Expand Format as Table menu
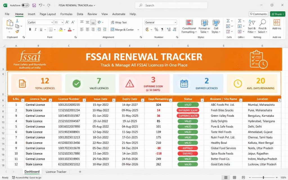 pos(204,26)
